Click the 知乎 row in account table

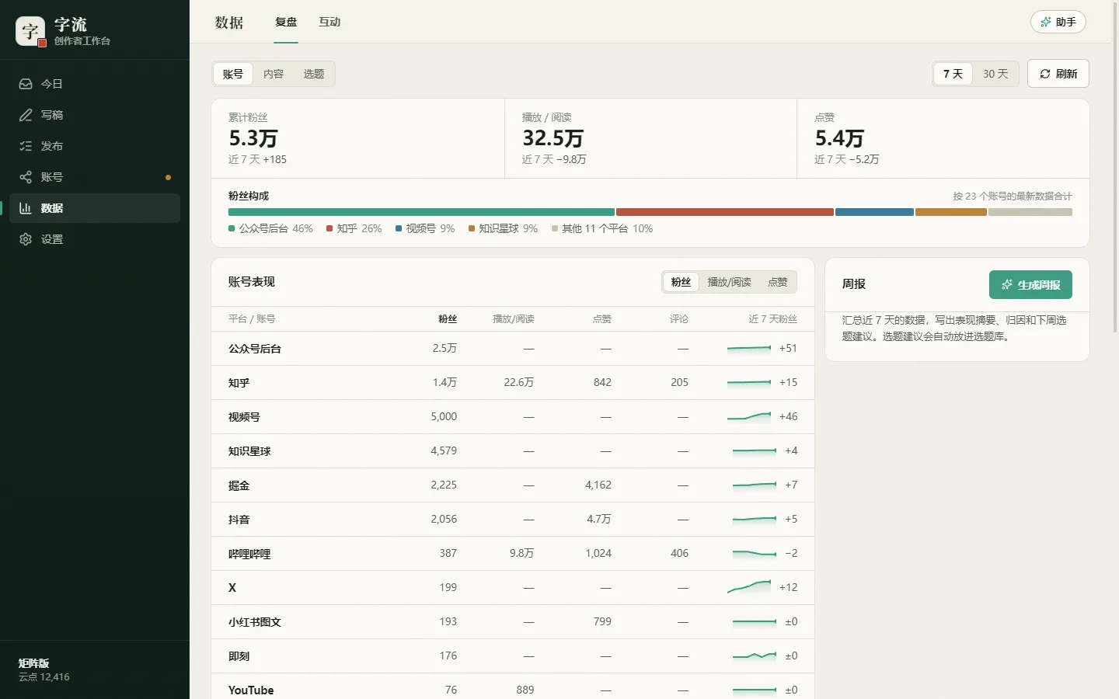click(513, 383)
